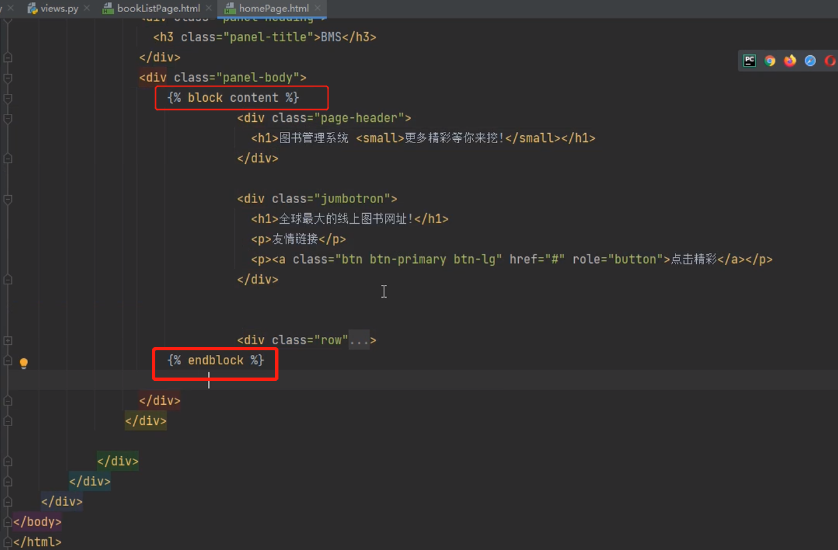Screen dimensions: 838x550
Task: Click the h3 class="panel-title" BMS line
Action: [x=264, y=37]
